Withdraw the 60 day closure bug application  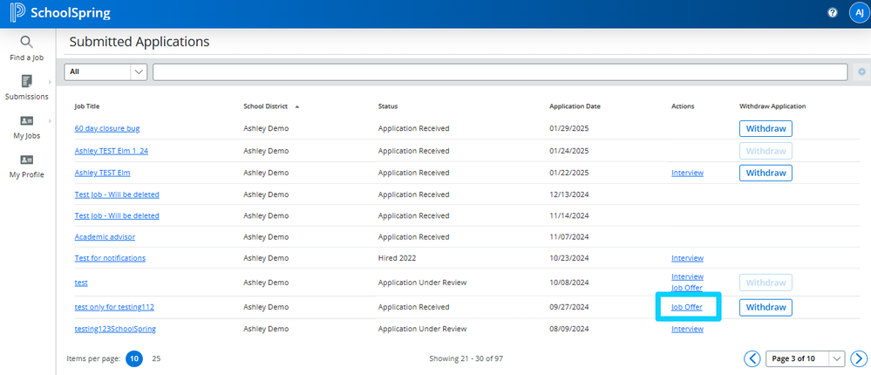click(766, 129)
